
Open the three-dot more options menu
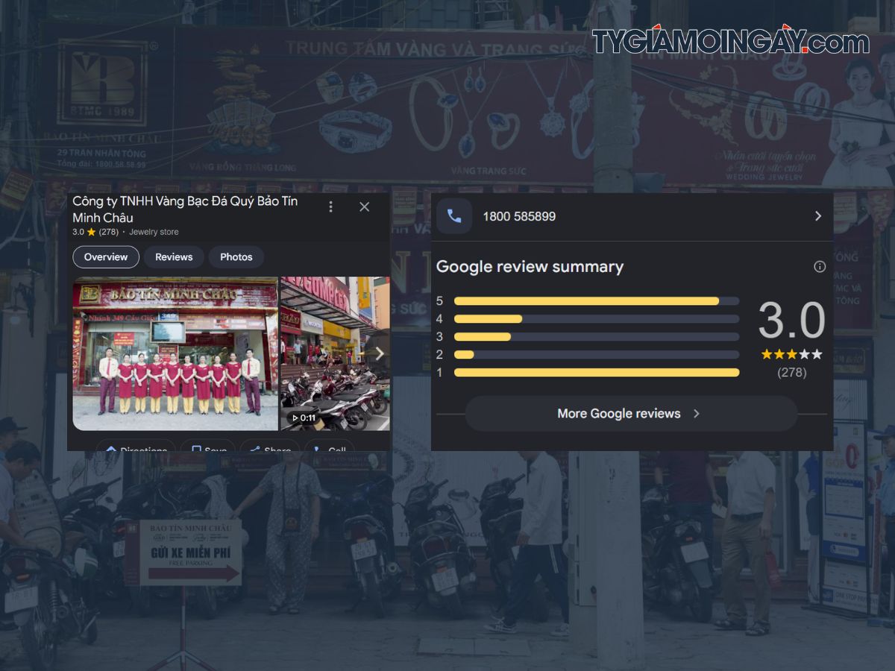(331, 207)
